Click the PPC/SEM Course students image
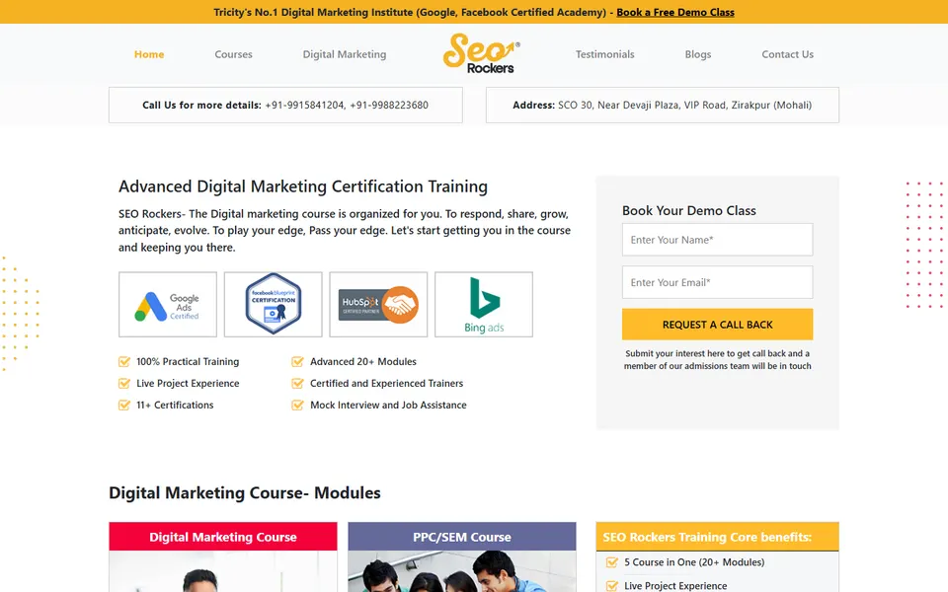 point(462,571)
